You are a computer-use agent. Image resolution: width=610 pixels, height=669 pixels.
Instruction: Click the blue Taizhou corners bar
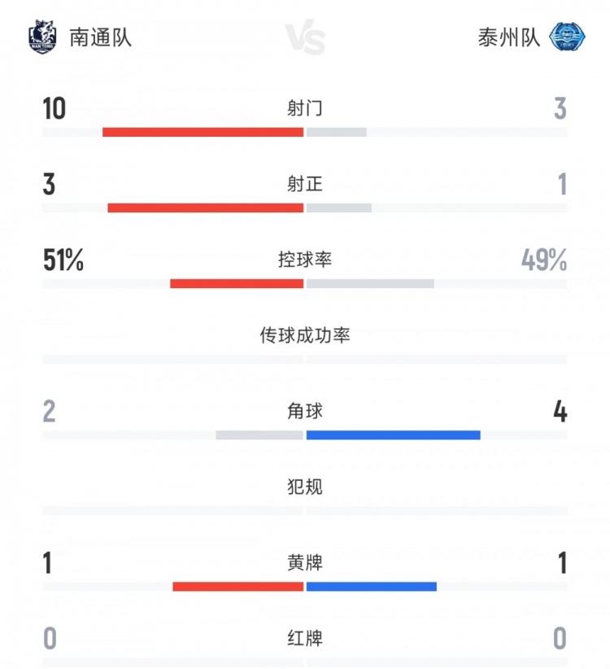393,435
